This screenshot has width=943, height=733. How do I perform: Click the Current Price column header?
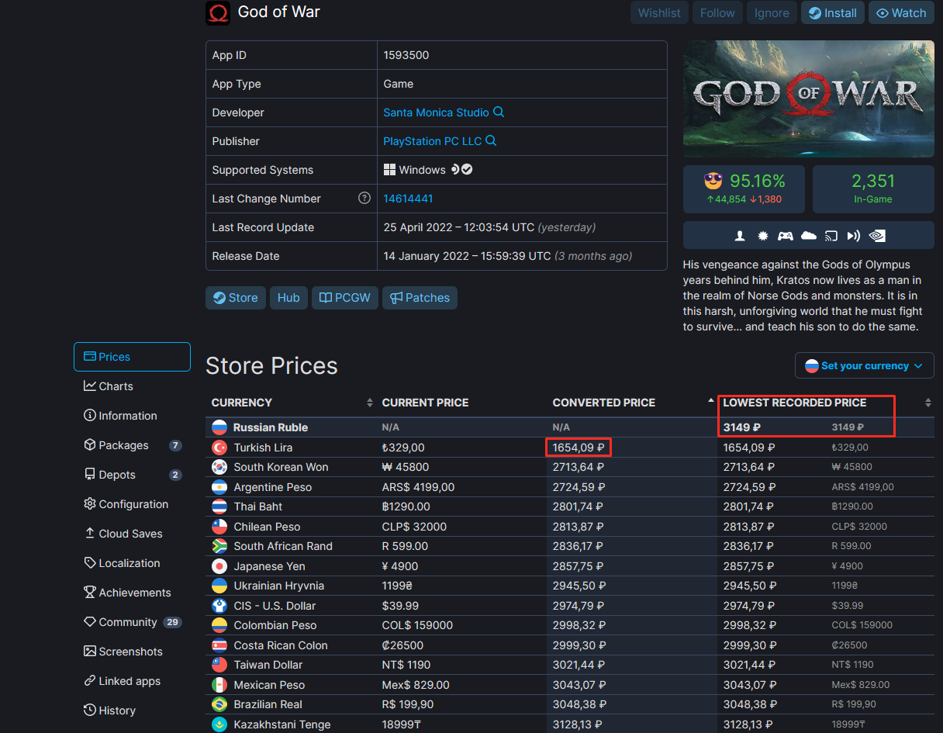pos(426,403)
